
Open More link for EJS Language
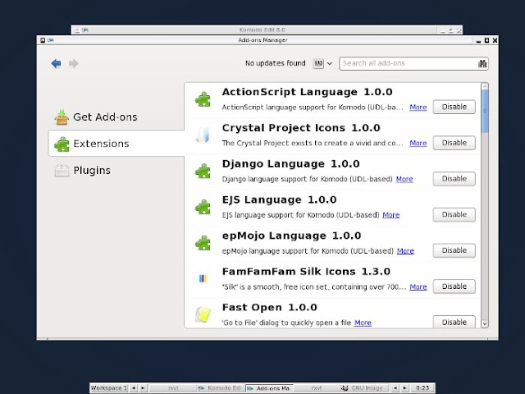391,215
